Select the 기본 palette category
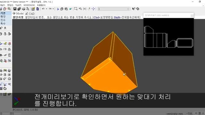 [x=3, y=13]
